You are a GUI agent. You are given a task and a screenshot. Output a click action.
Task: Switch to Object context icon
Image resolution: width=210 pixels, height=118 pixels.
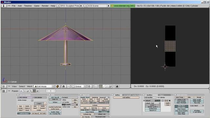[x=31, y=91]
